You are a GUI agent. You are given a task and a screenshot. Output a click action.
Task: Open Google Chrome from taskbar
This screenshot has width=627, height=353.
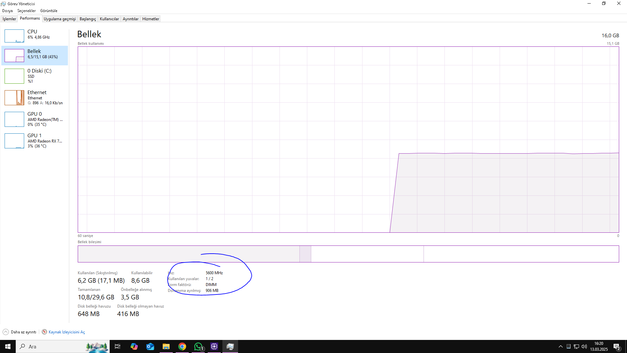tap(182, 346)
